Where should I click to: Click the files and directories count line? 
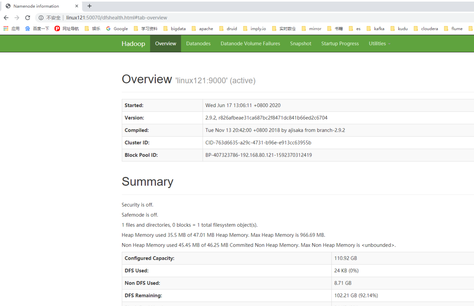189,225
